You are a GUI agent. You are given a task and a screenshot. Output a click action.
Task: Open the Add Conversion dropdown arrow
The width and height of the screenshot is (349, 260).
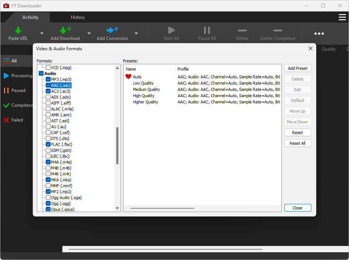click(136, 33)
